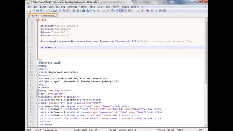Collapse the <center> fold on line 19

(37, 75)
